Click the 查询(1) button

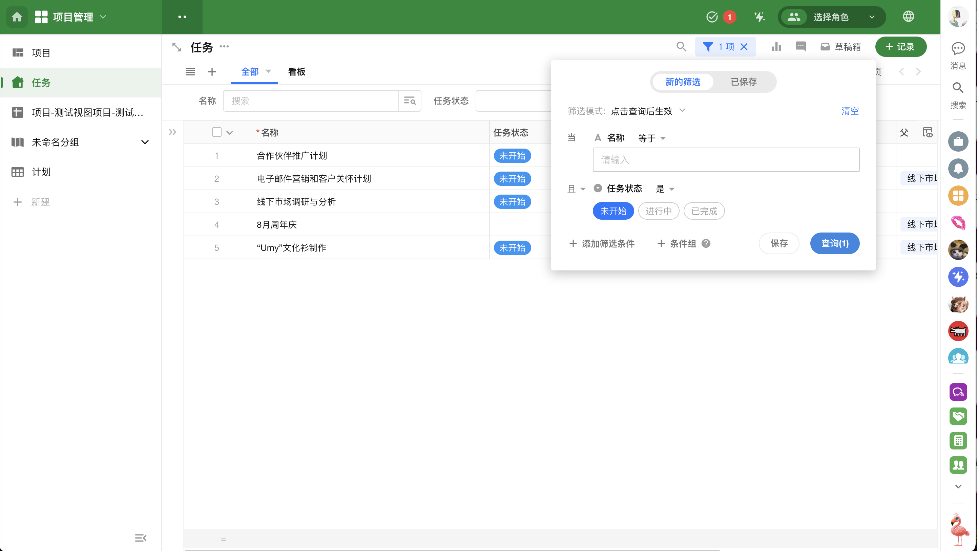point(834,243)
